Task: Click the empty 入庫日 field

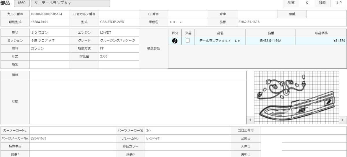Action: pos(303,146)
